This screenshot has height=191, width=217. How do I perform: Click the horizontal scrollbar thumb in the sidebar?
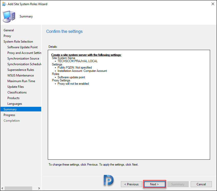pos(18,188)
